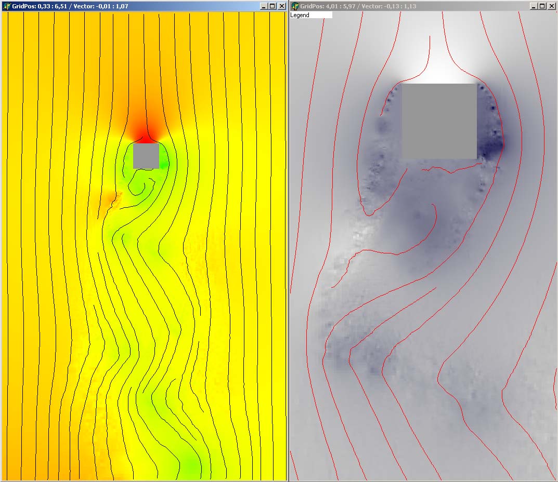Maximize the left colored streamline window

(272, 6)
